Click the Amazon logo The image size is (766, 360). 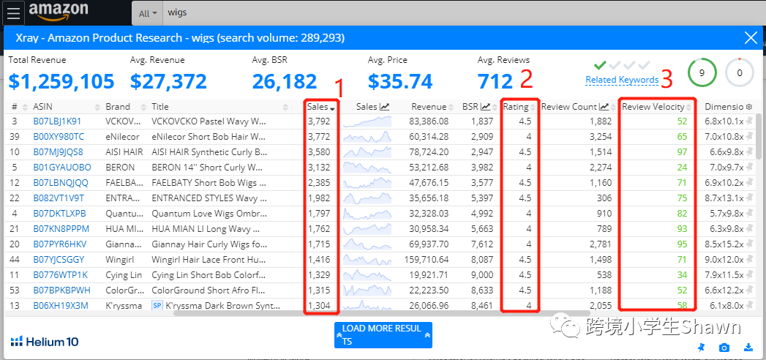[59, 12]
